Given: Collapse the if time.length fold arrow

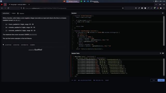Looking at the screenshot, I should tap(74, 20).
